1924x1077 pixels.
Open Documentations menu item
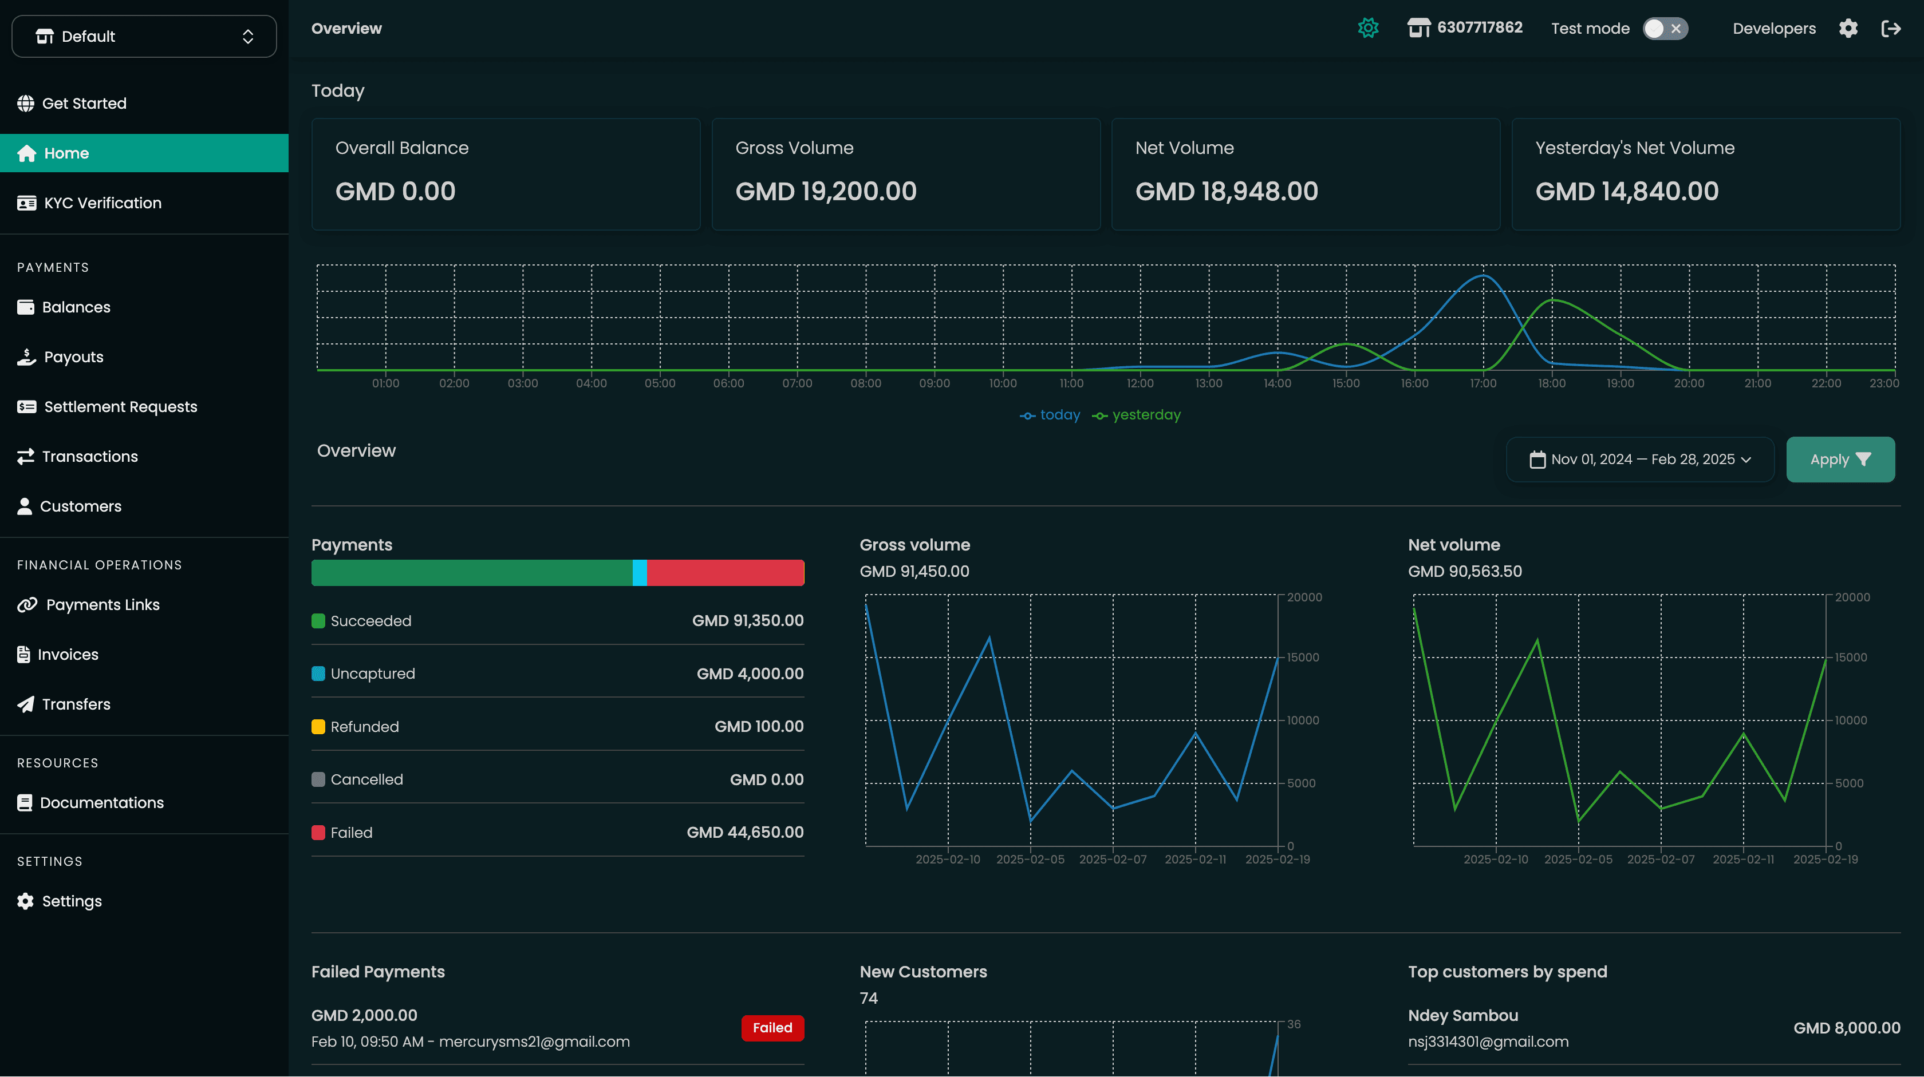pyautogui.click(x=144, y=802)
